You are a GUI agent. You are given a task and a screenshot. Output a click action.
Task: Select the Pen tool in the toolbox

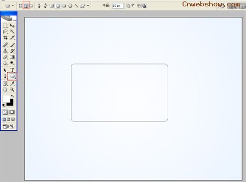coord(5,76)
